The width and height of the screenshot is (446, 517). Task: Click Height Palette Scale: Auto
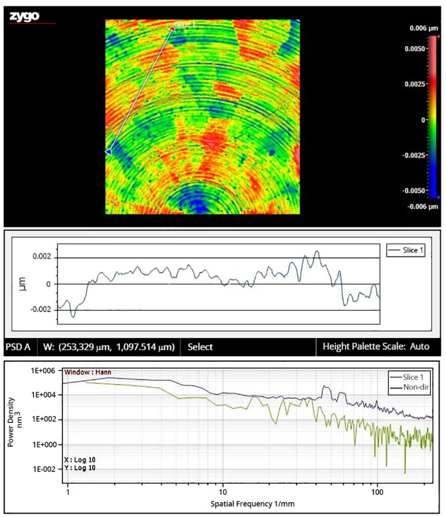(x=376, y=347)
